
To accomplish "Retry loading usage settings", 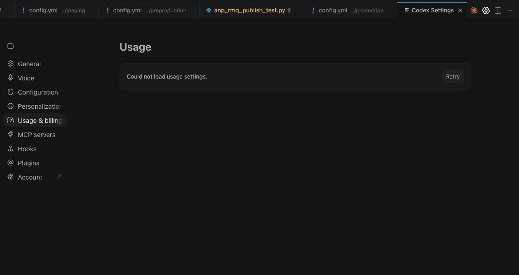I will (x=453, y=77).
